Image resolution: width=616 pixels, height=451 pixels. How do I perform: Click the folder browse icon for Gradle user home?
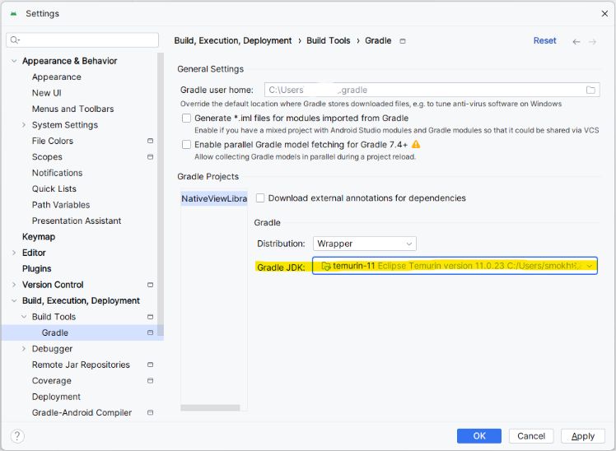(590, 90)
